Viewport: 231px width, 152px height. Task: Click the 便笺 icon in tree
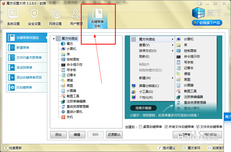tap(63, 80)
